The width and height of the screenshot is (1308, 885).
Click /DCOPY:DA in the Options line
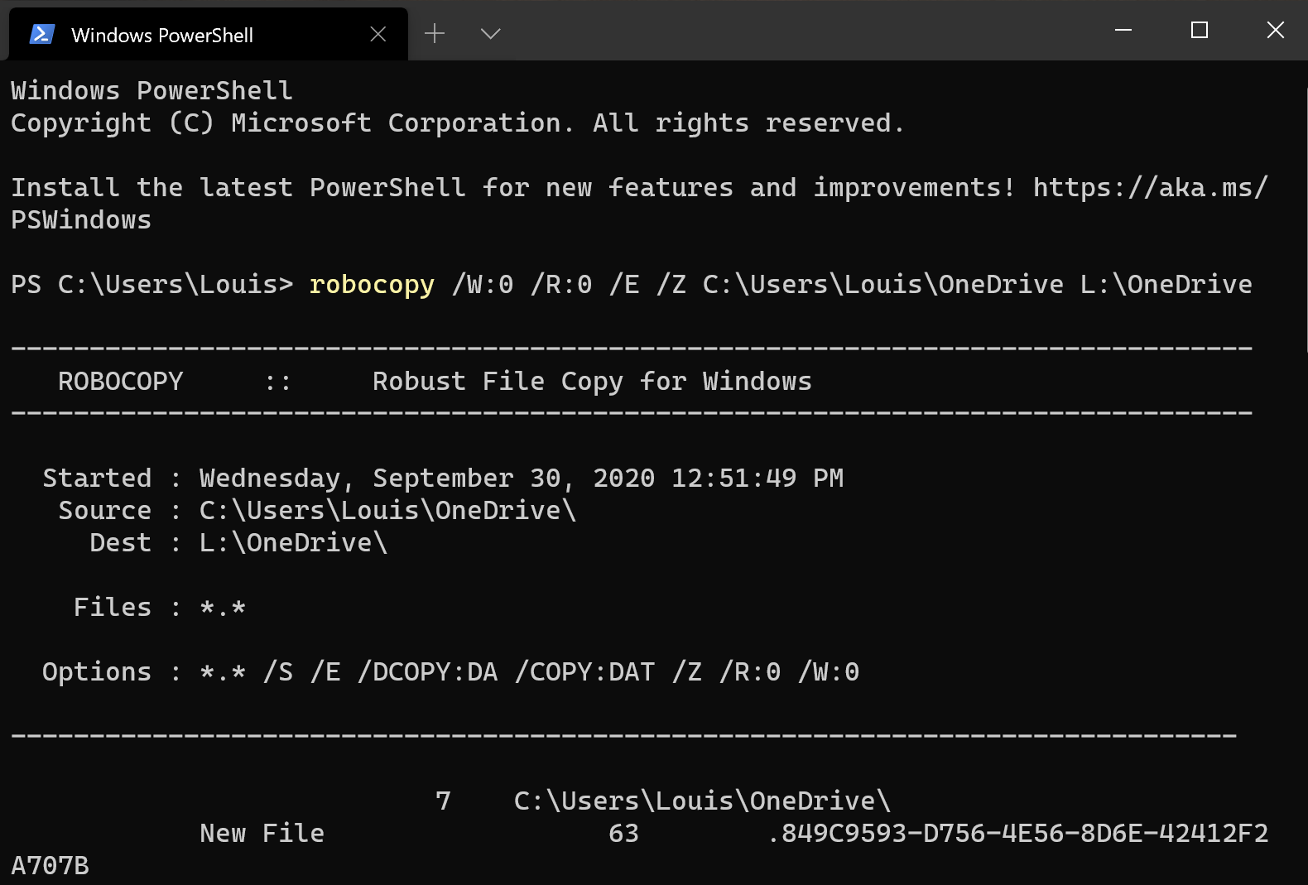[428, 672]
